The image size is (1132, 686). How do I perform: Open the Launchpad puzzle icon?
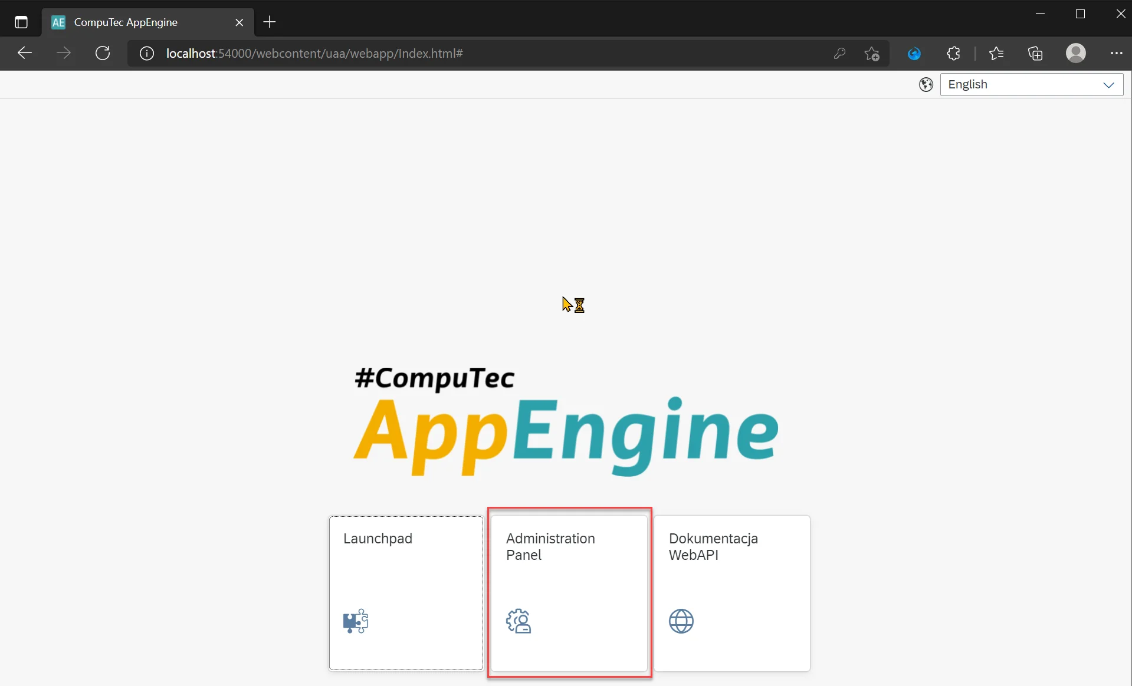355,621
